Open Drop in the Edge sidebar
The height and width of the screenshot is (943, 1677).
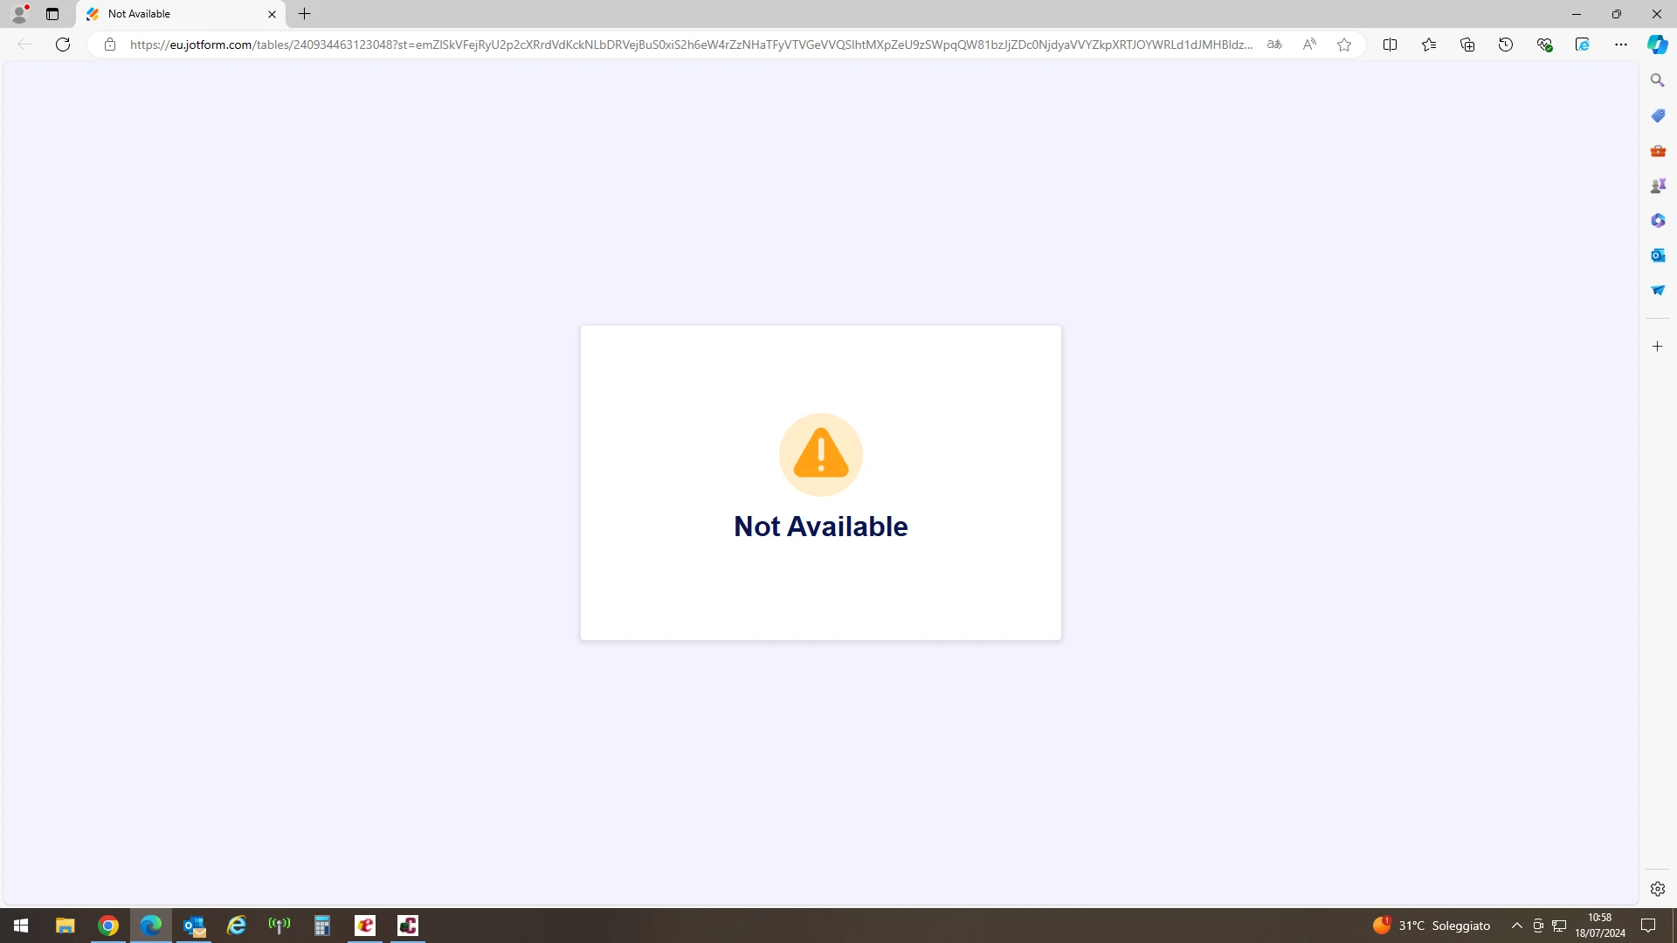1658,290
